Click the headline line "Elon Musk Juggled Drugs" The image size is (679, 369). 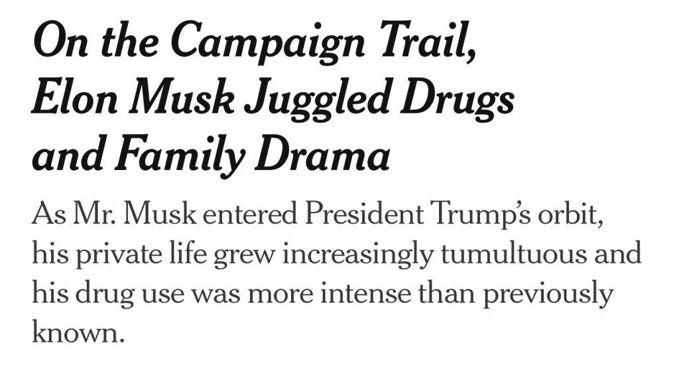click(273, 101)
